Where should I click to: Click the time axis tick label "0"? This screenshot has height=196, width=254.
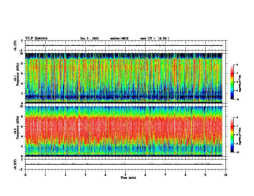point(25,175)
